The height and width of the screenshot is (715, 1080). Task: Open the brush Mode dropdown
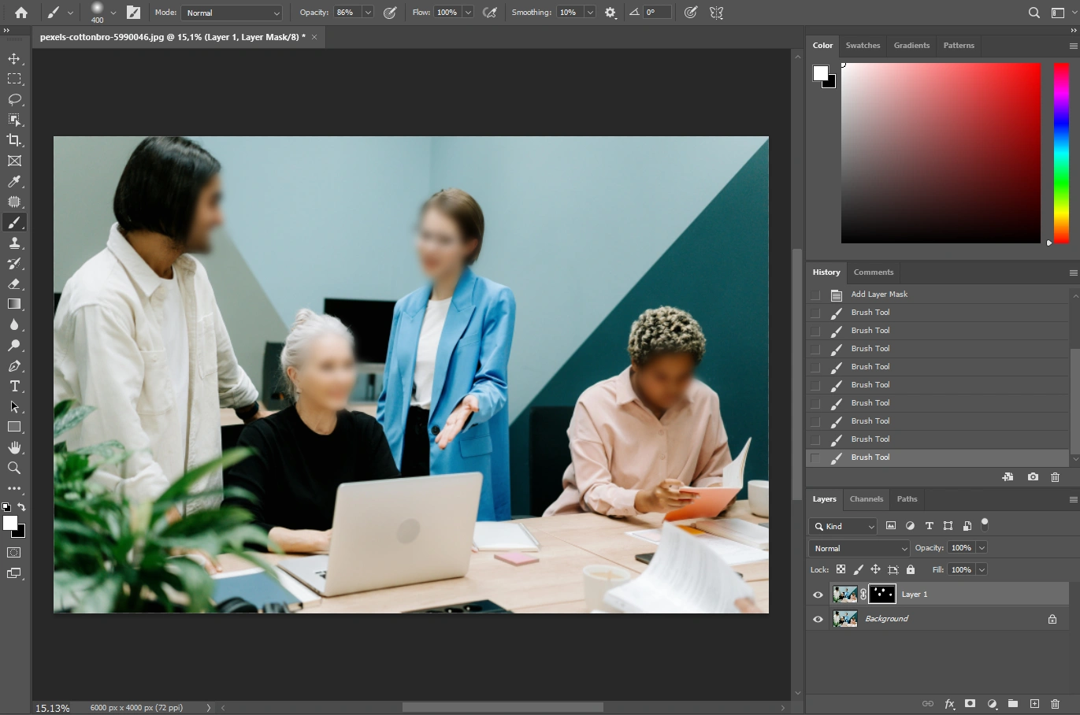coord(232,13)
